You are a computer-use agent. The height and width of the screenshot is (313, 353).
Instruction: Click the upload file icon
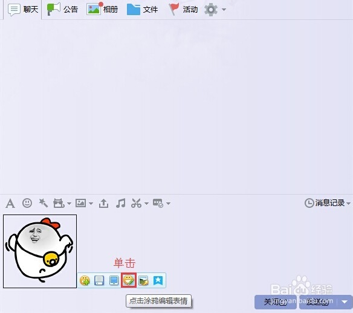point(103,203)
